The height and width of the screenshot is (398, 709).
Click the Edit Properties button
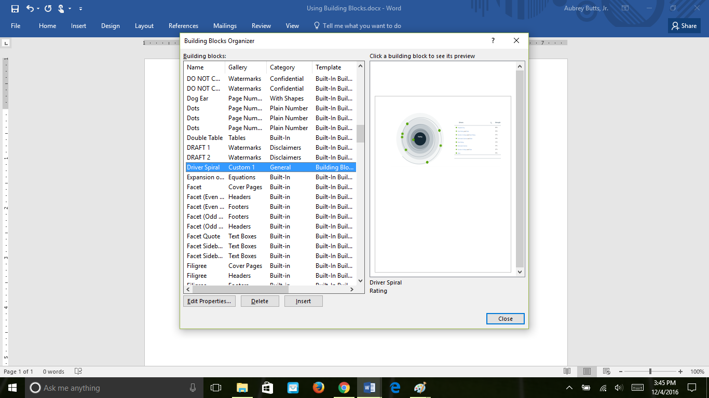(x=209, y=301)
